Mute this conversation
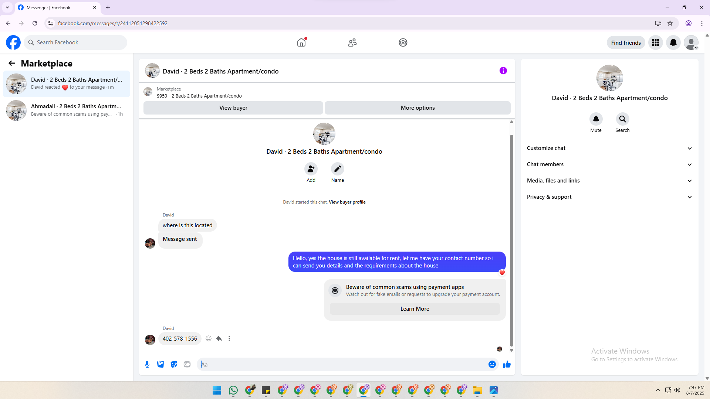 coord(596,119)
